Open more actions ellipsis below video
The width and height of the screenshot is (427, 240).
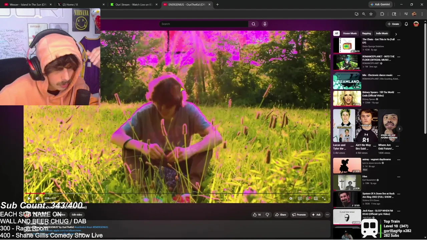tap(327, 215)
